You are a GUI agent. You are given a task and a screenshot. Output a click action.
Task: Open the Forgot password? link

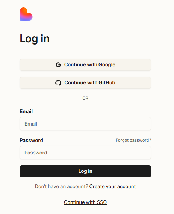(133, 140)
